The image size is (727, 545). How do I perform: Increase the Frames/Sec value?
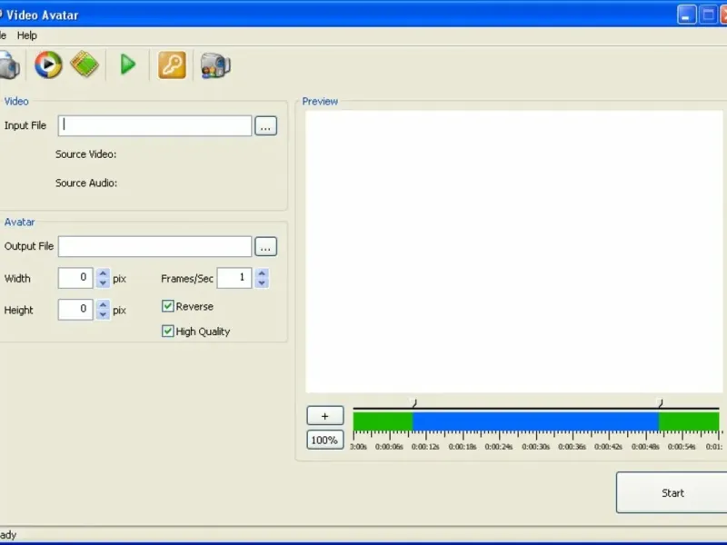[x=262, y=273]
